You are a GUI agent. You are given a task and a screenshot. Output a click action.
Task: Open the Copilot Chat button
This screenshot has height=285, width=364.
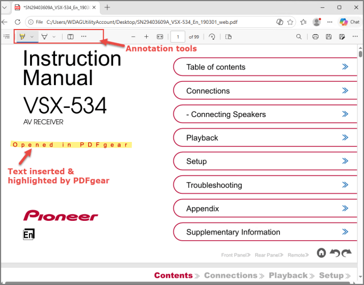(349, 22)
